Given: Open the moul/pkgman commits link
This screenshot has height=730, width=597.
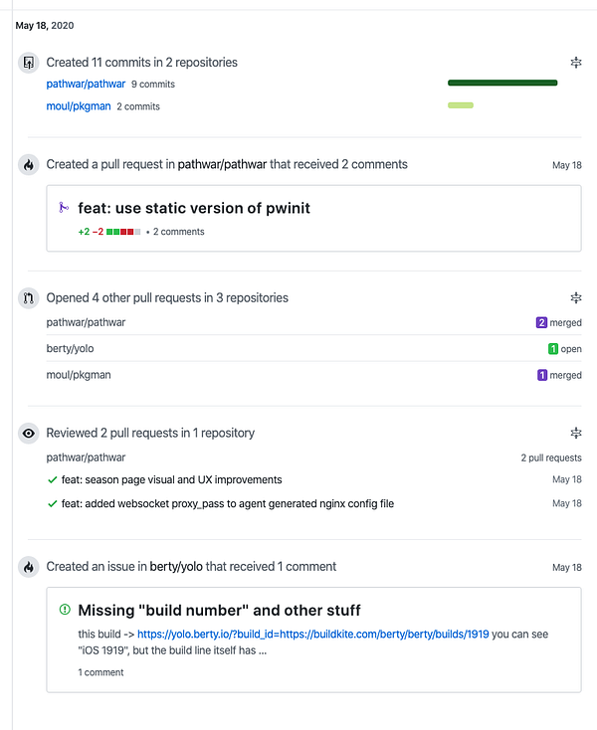Looking at the screenshot, I should (x=79, y=106).
